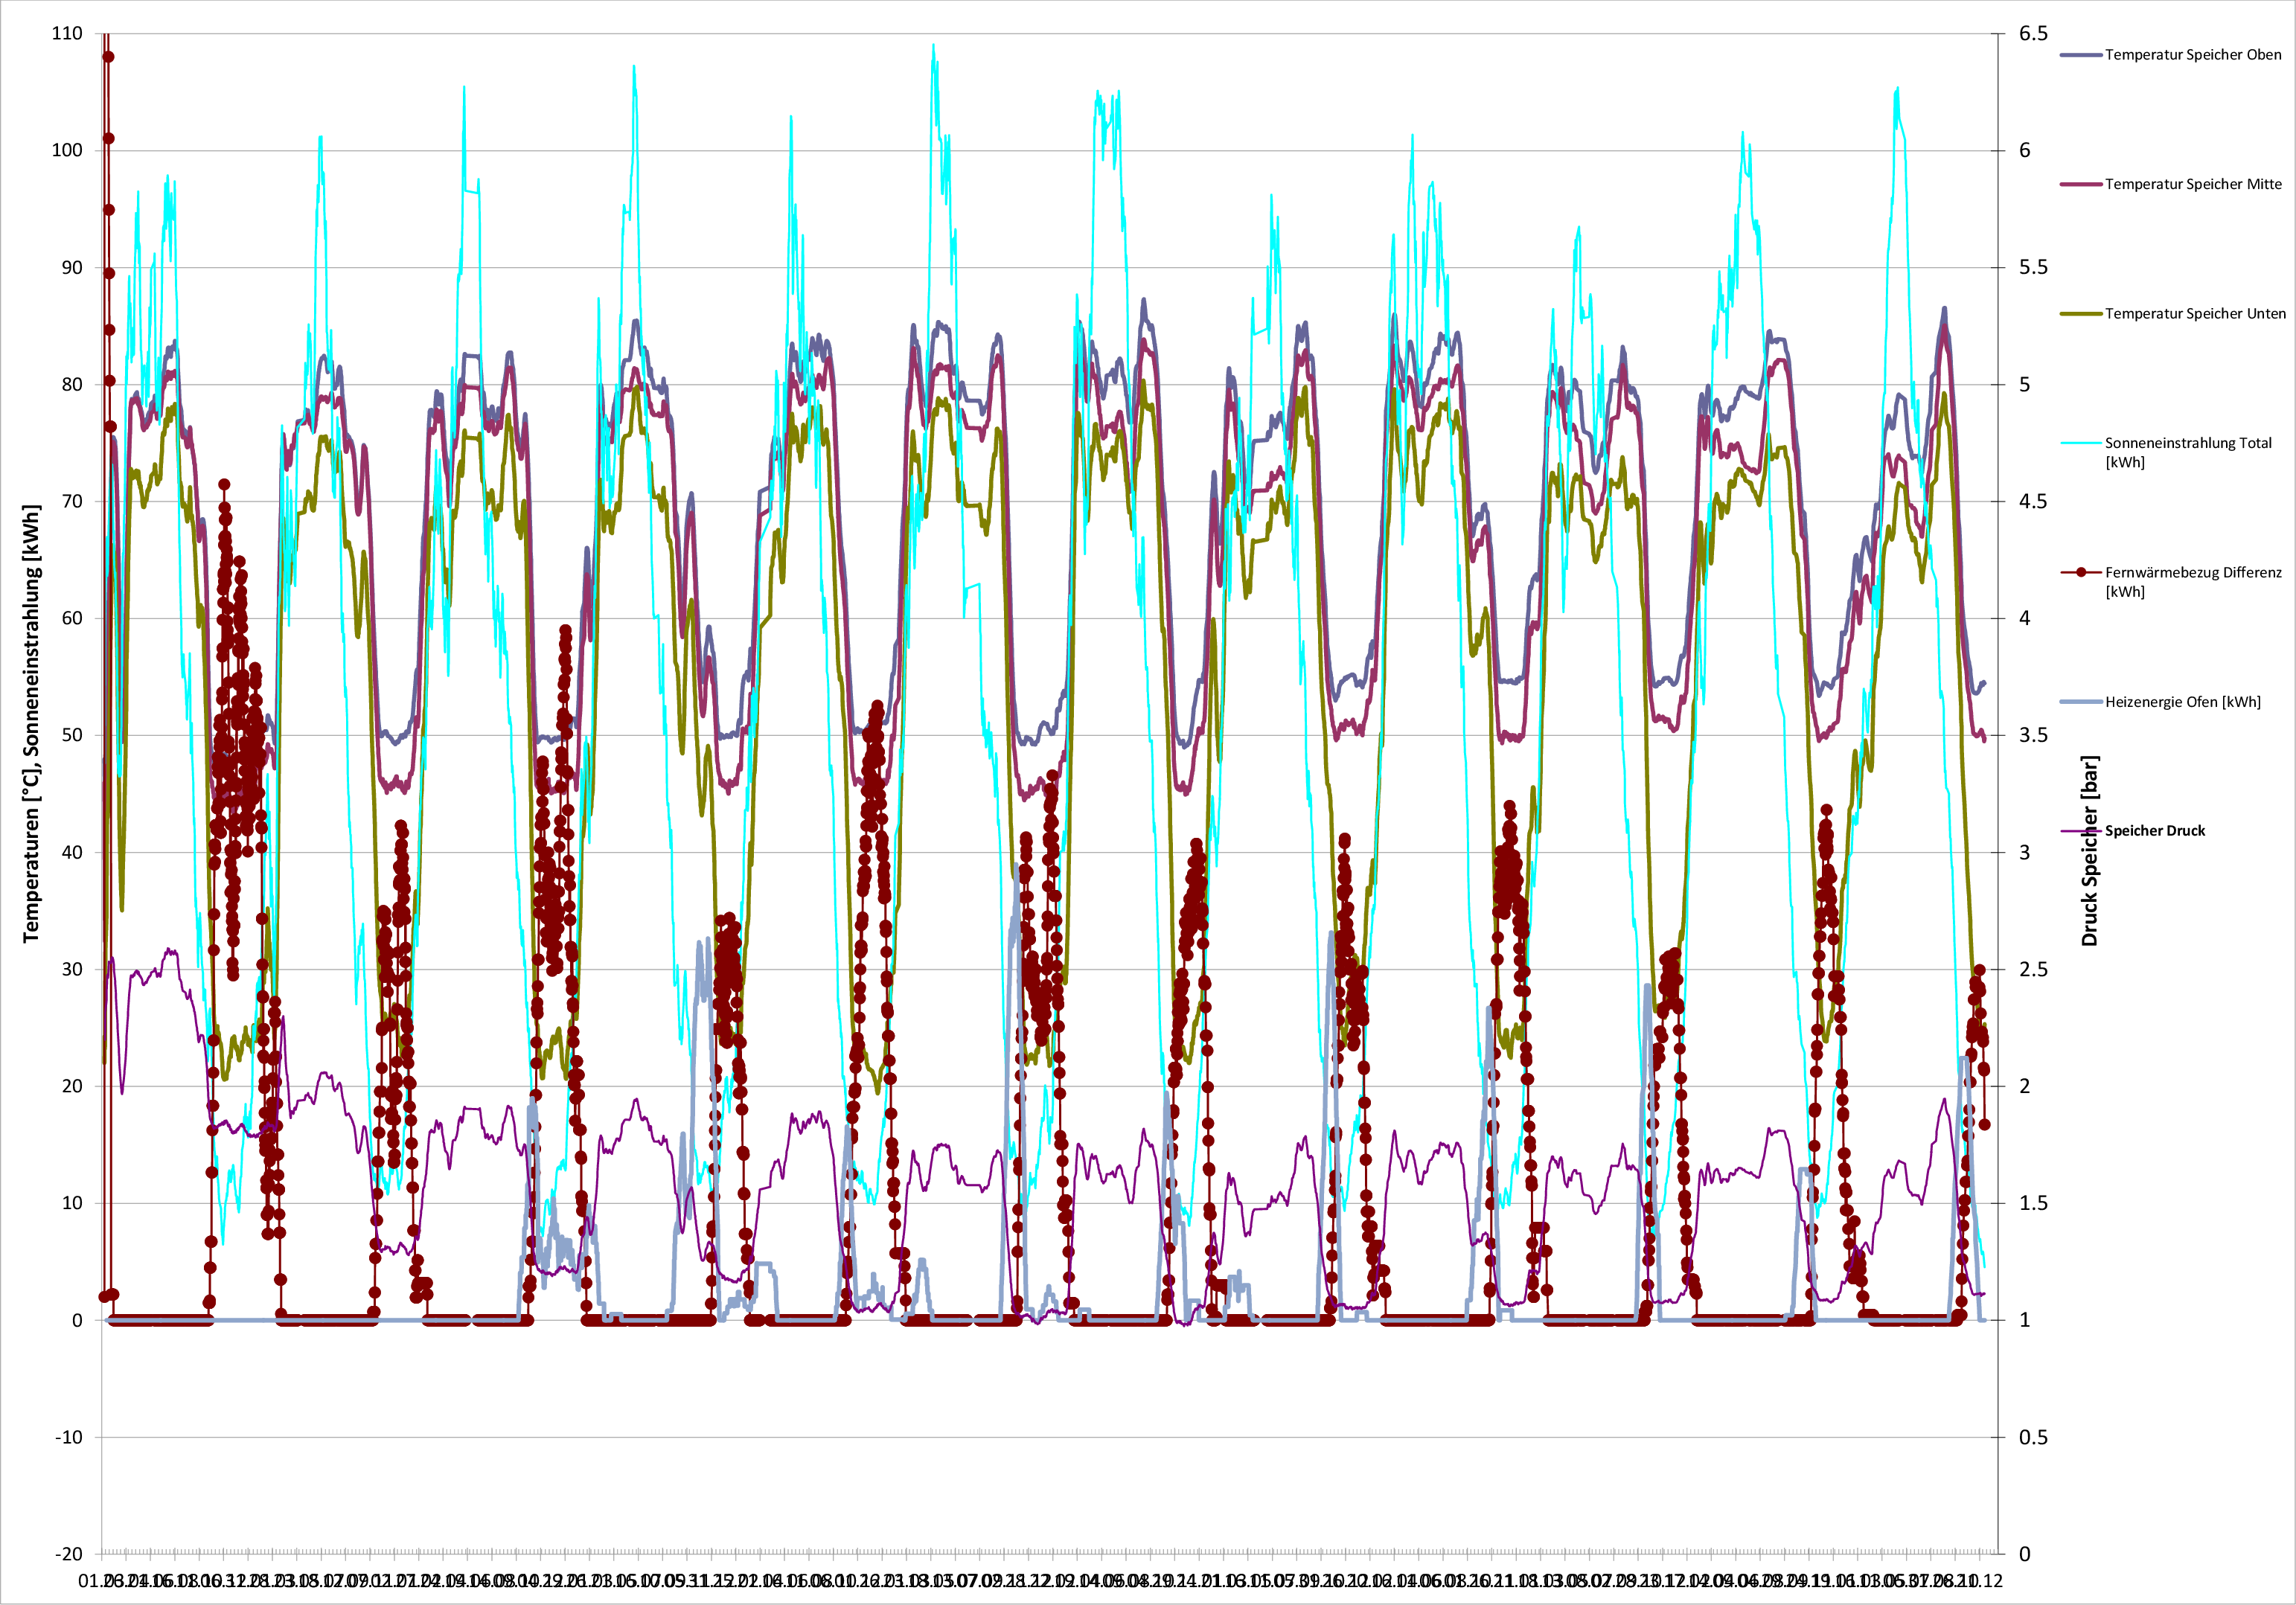Click the 110 label on left axis

[67, 33]
